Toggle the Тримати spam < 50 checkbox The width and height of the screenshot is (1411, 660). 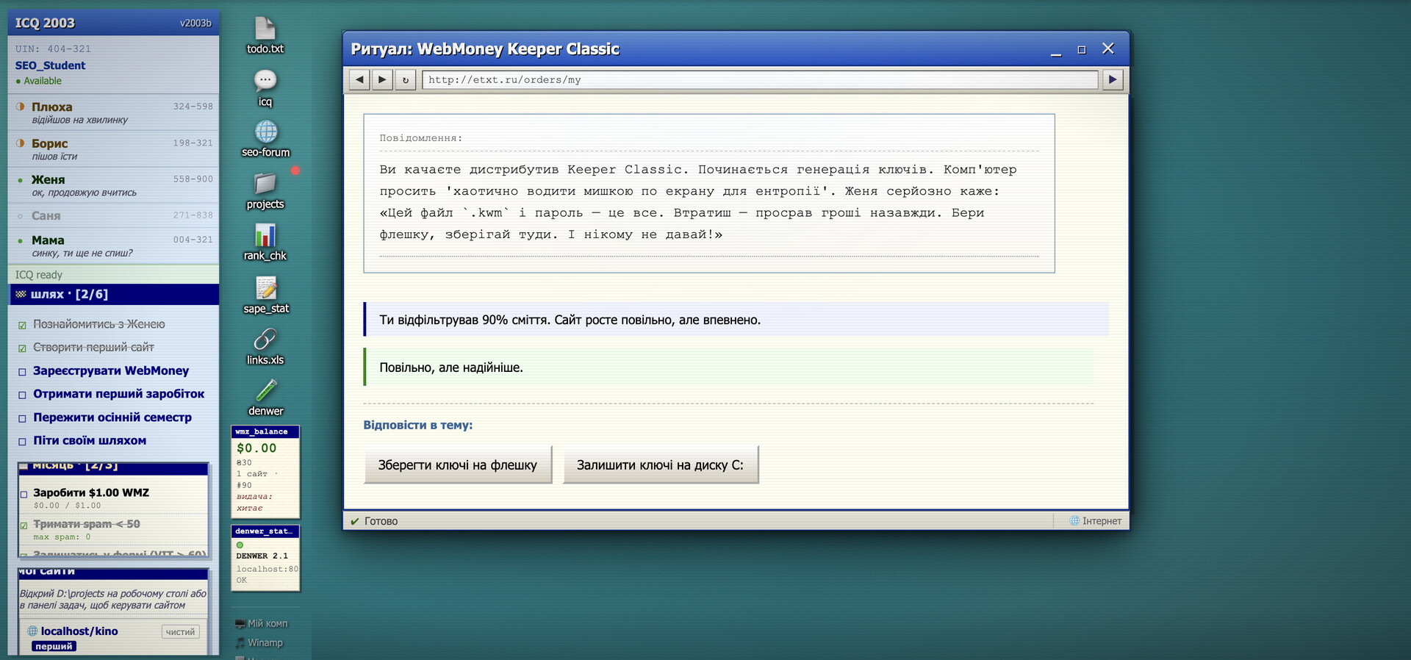[x=24, y=526]
